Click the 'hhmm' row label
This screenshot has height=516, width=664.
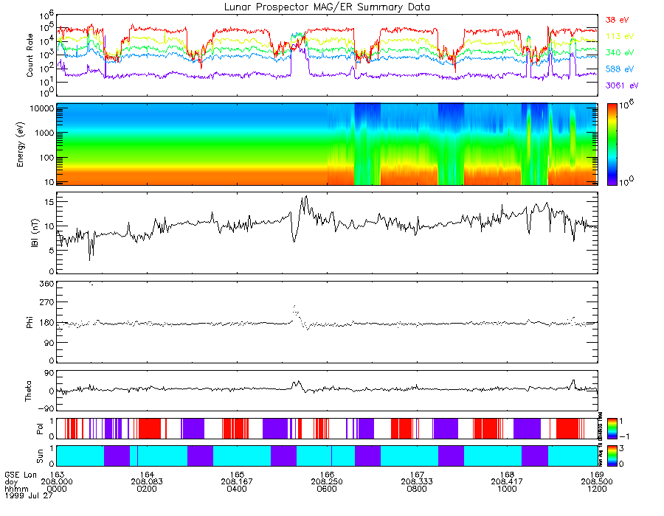click(x=16, y=489)
